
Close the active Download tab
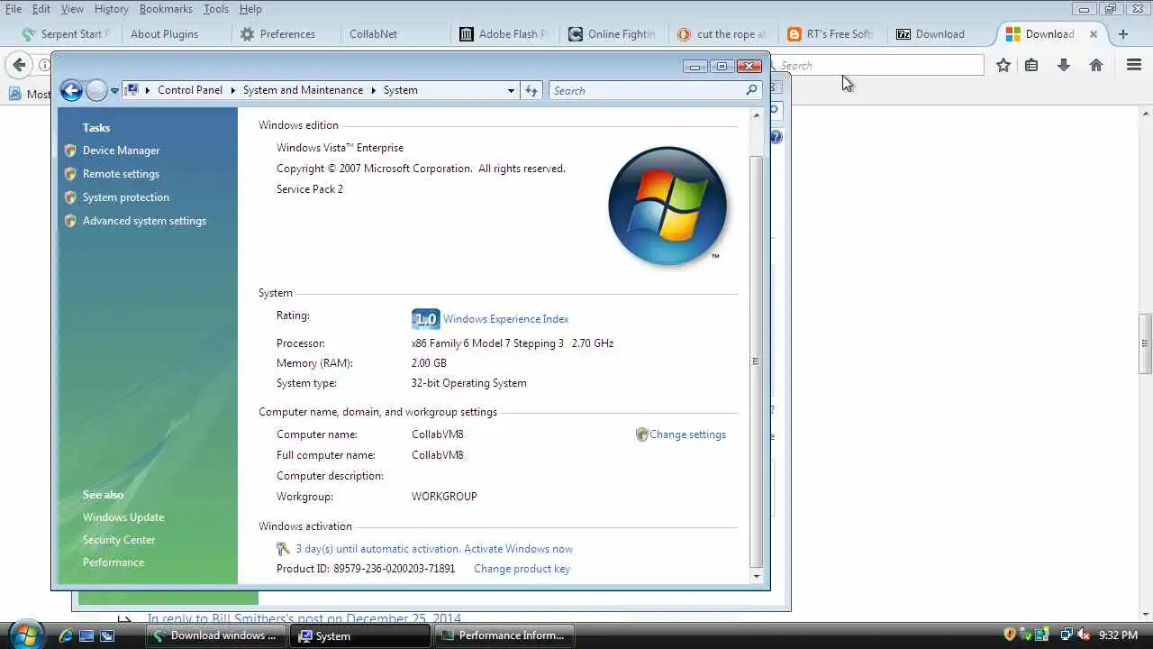click(x=1094, y=34)
